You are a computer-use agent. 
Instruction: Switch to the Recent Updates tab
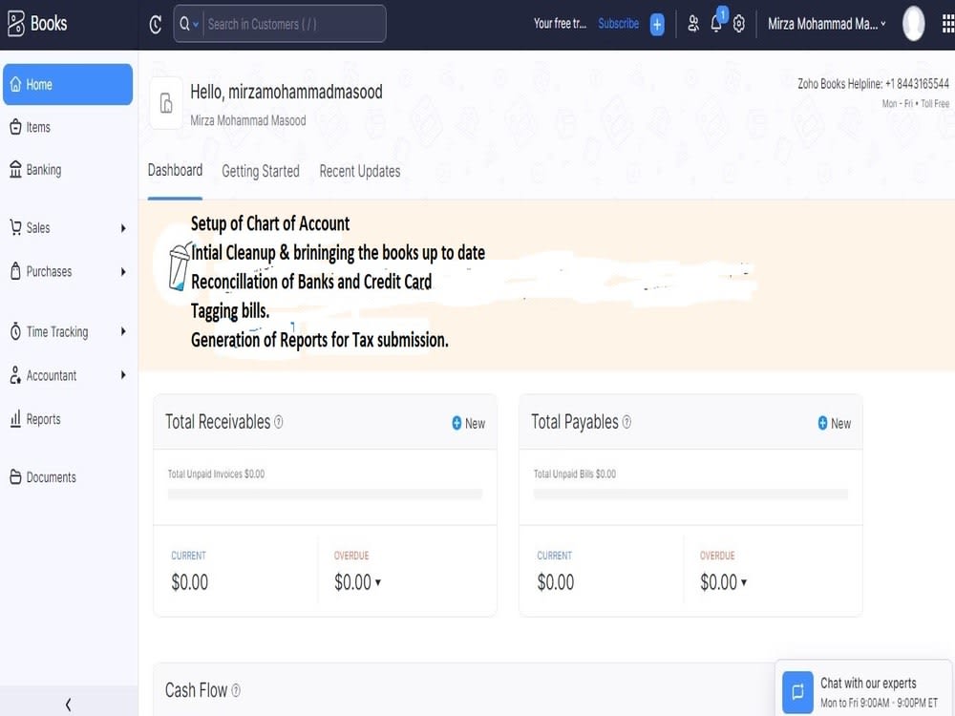click(x=360, y=172)
